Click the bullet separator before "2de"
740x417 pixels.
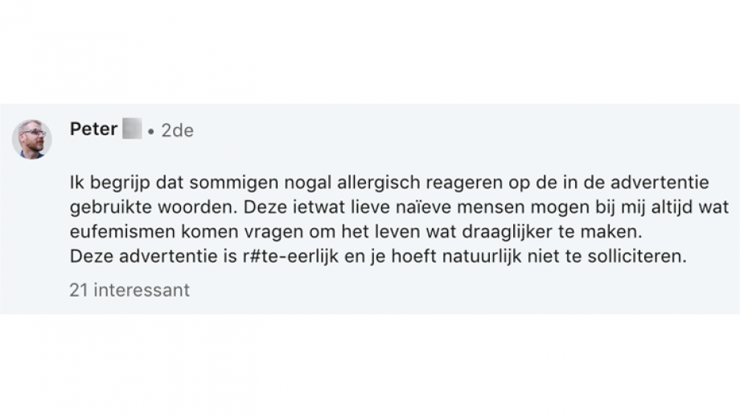click(x=151, y=132)
